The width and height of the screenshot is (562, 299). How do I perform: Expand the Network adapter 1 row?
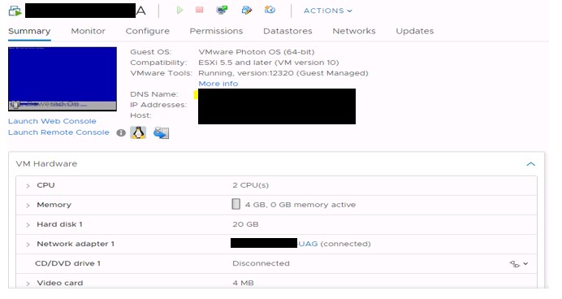[28, 245]
